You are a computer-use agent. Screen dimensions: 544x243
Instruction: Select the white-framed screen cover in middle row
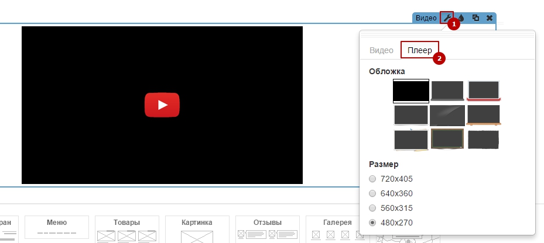click(410, 115)
